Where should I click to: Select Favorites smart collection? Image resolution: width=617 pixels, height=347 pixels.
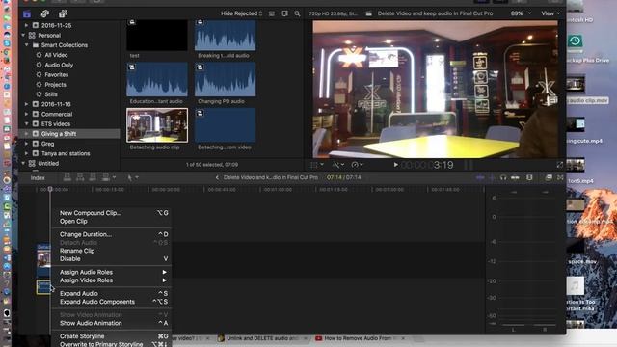click(56, 75)
